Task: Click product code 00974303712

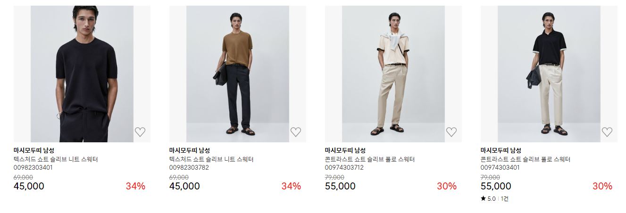Action: tap(344, 167)
